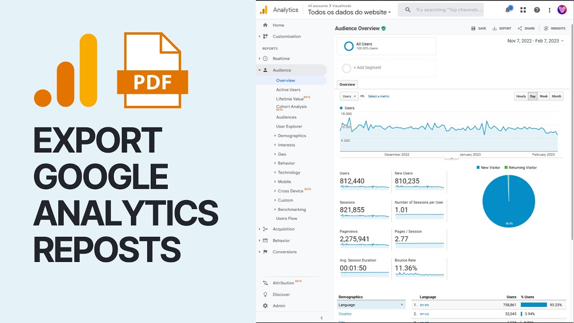Viewport: 574px width, 323px height.
Task: Click the green Returning Visitor legend swatch
Action: [x=506, y=168]
